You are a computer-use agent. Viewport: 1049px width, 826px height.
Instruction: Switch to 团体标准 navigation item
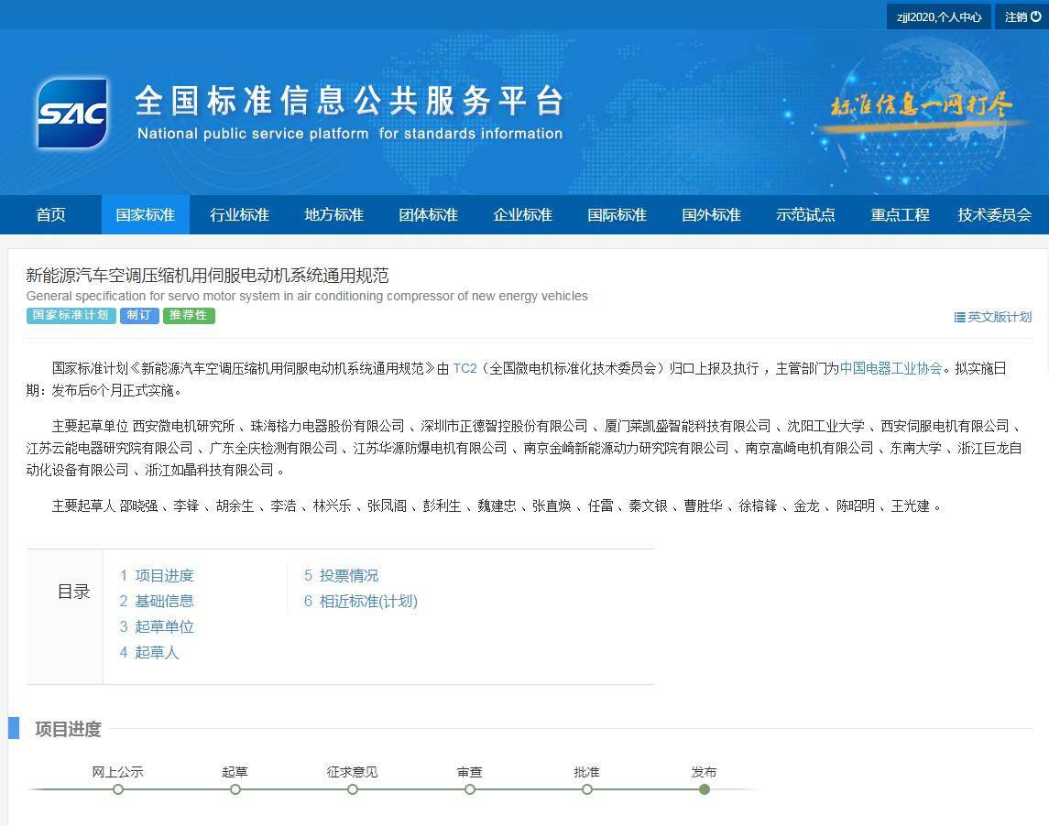click(429, 215)
